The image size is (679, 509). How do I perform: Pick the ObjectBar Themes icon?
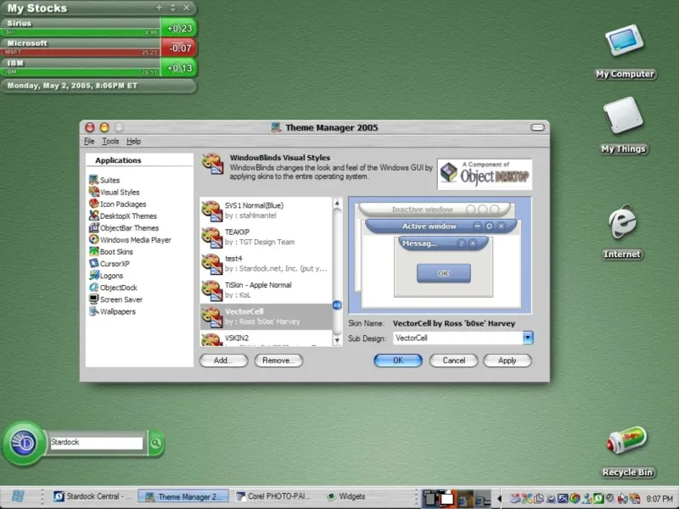coord(93,227)
